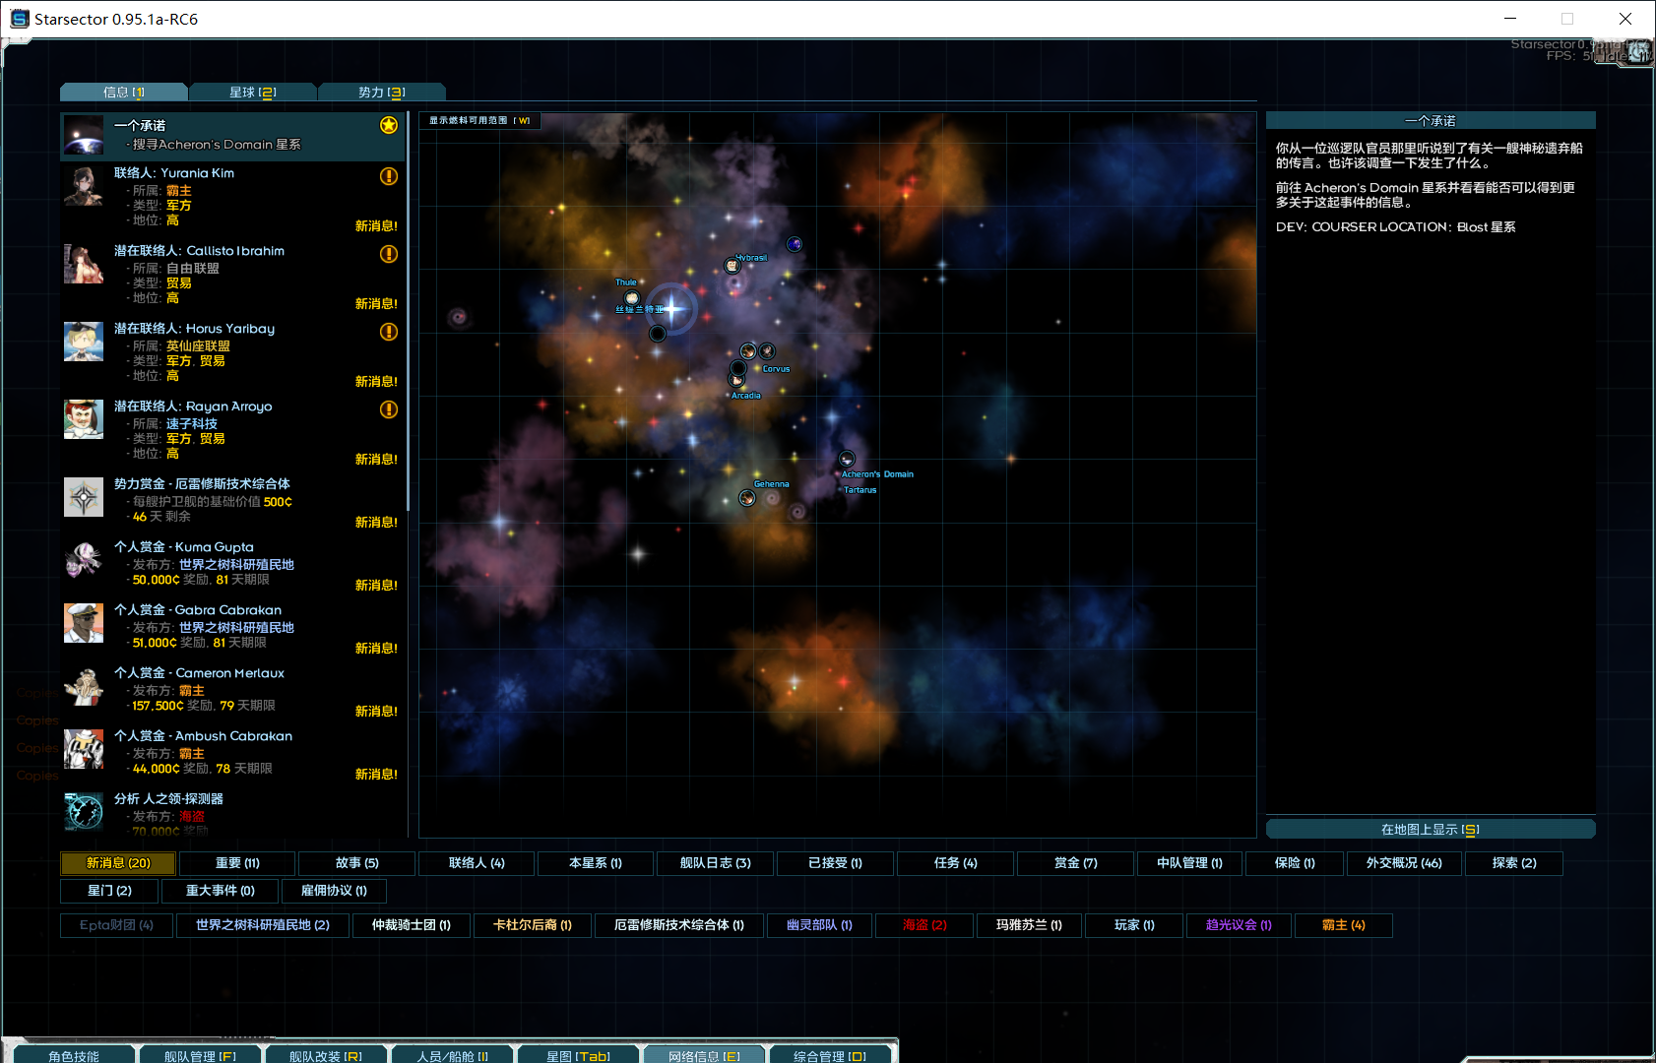Click the Hybrasil star system marker
The height and width of the screenshot is (1063, 1656).
click(732, 266)
